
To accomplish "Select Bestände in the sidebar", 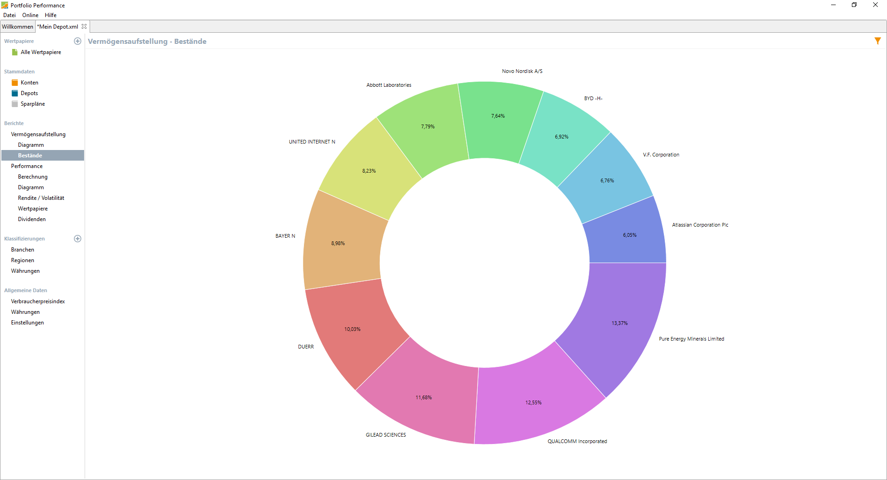I will [43, 156].
